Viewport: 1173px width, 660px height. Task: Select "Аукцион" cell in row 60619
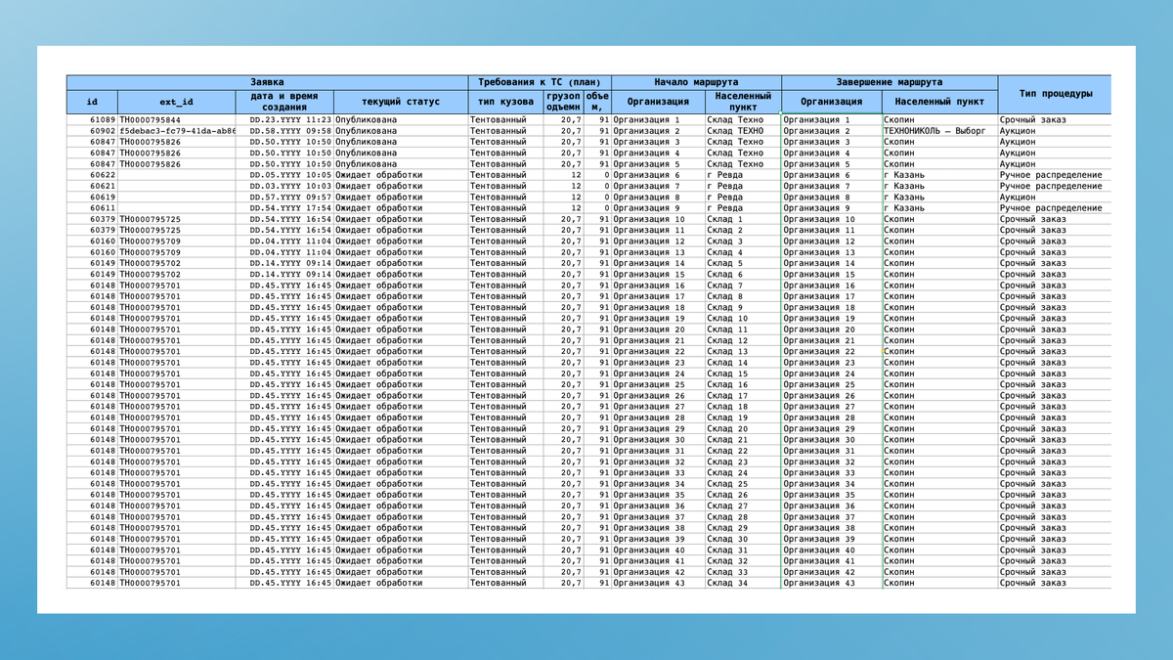click(1056, 197)
